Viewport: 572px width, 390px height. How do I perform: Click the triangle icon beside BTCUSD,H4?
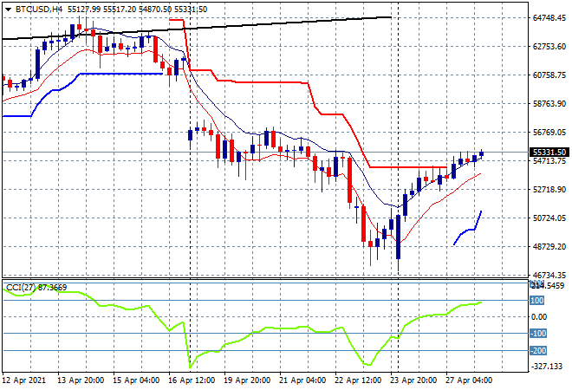point(8,7)
